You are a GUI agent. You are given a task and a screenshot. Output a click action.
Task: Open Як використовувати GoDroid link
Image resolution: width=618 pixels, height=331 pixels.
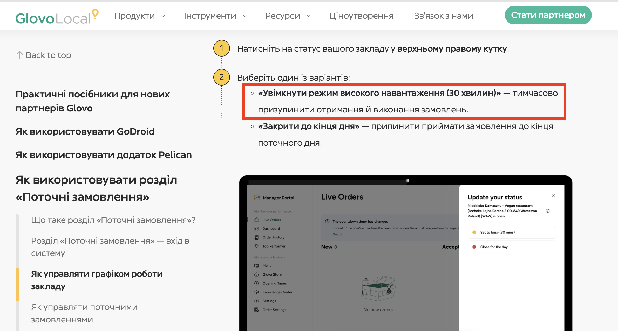85,131
